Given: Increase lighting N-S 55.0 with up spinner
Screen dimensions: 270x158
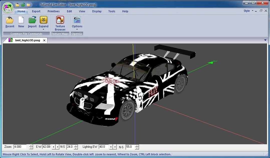Looking at the screenshot, I should coord(137,146).
